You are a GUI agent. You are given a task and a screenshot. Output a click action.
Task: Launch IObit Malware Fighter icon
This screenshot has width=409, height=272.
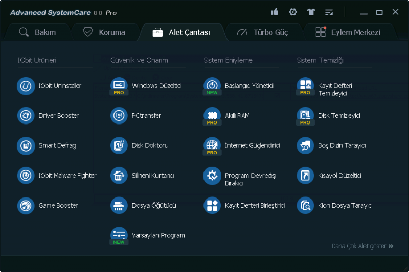(26, 176)
